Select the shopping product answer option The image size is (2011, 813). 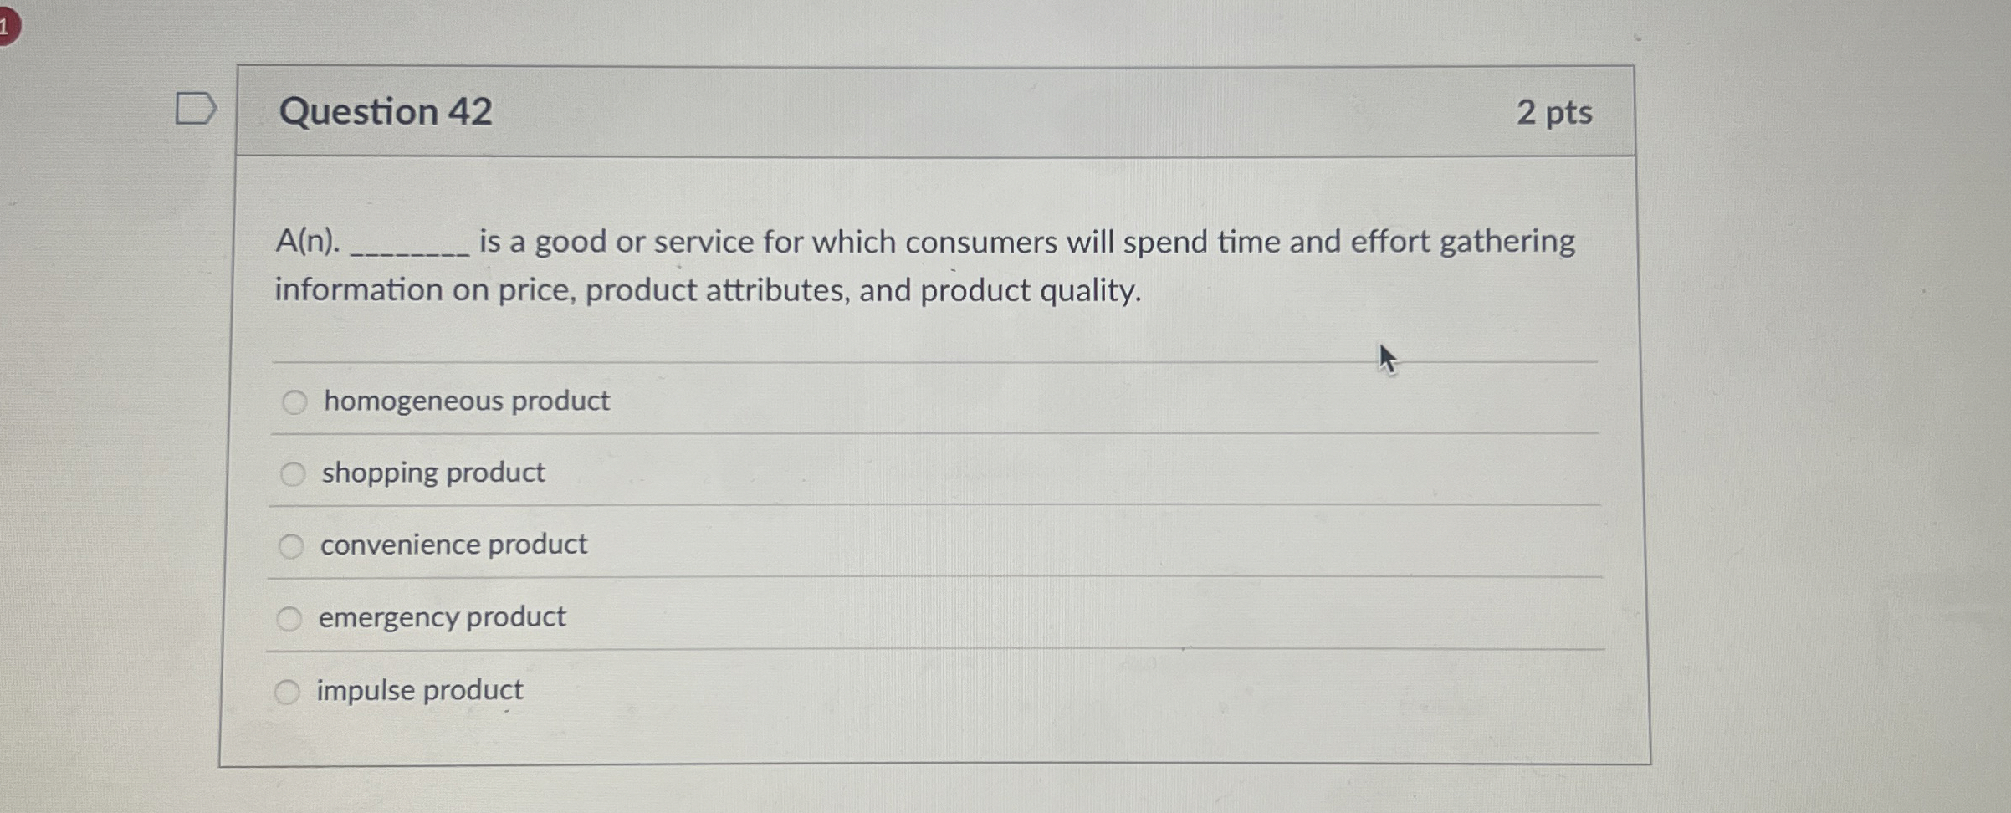pyautogui.click(x=293, y=473)
